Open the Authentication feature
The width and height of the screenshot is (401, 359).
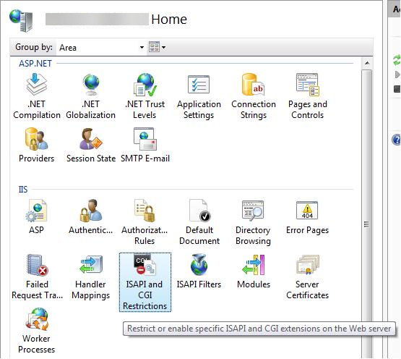(91, 217)
